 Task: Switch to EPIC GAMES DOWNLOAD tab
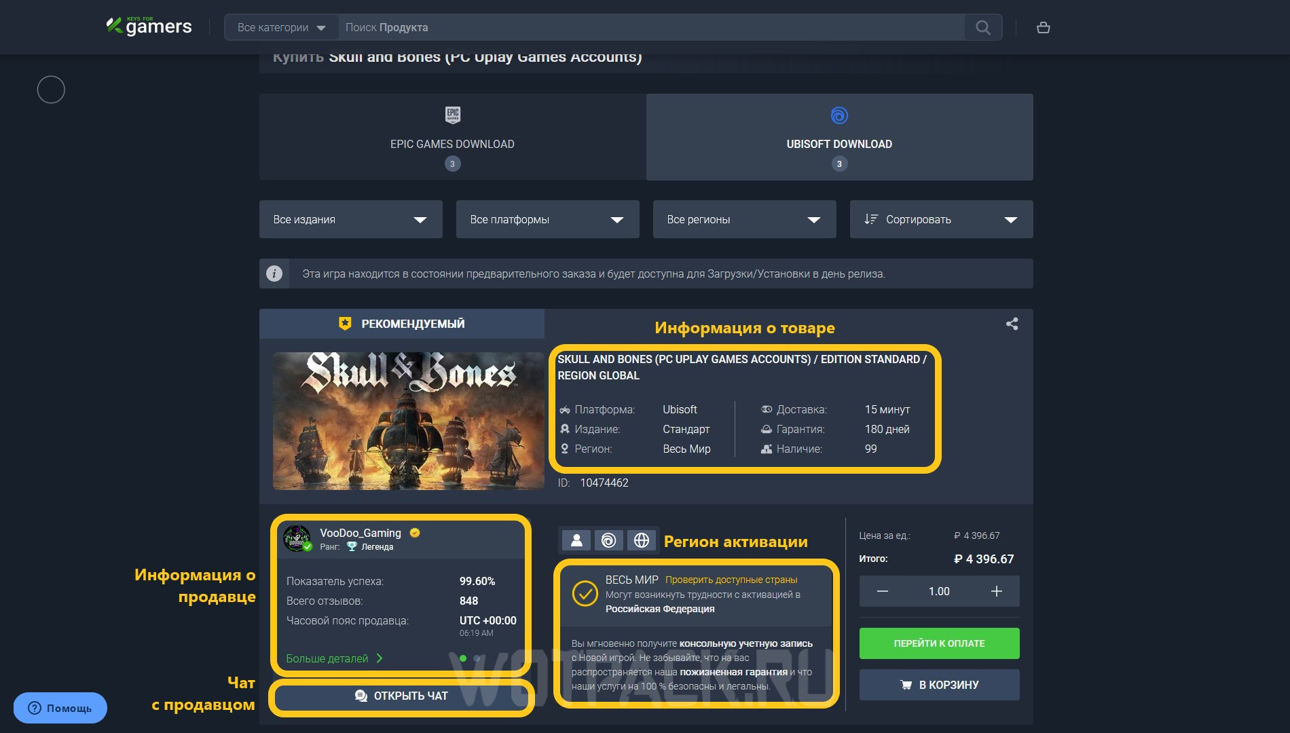[452, 137]
